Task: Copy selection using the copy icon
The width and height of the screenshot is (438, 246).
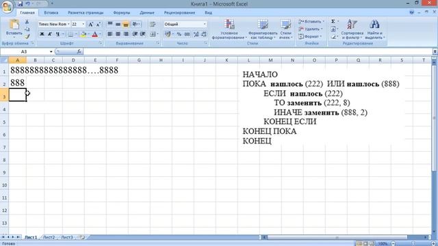Action: point(27,29)
